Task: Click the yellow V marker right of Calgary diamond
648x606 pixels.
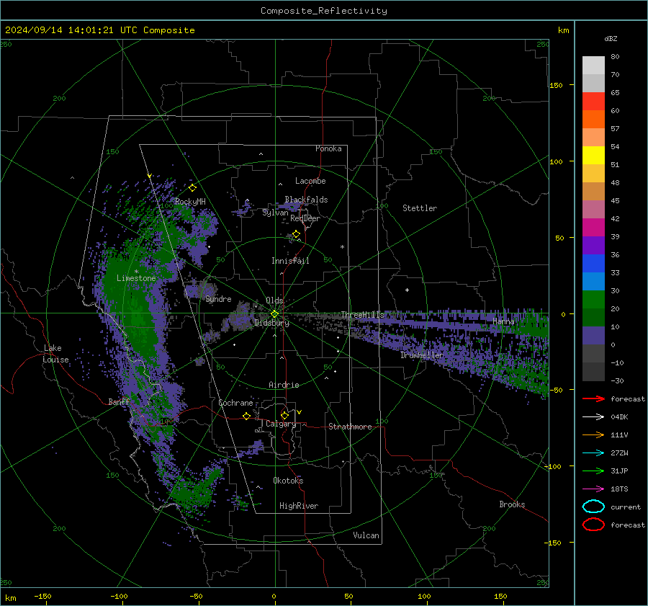Action: tap(300, 412)
